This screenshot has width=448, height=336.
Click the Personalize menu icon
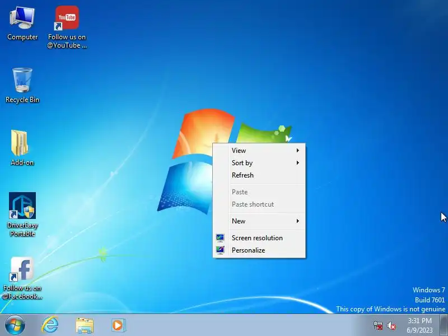(220, 250)
